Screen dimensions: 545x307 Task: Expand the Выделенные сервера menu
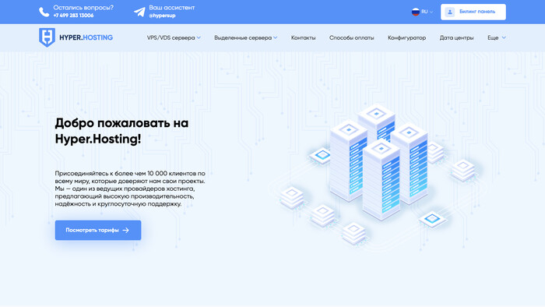[x=246, y=37]
